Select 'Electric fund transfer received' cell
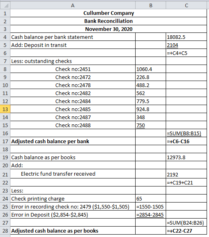This screenshot has height=237, width=209. coord(73,174)
